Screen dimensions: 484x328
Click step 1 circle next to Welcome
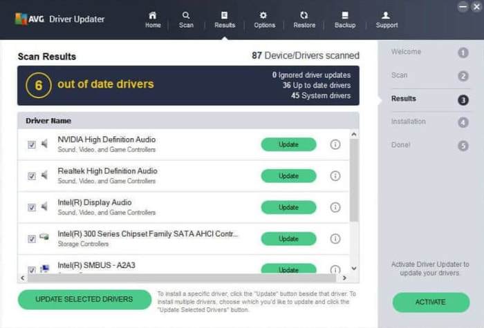pyautogui.click(x=463, y=52)
